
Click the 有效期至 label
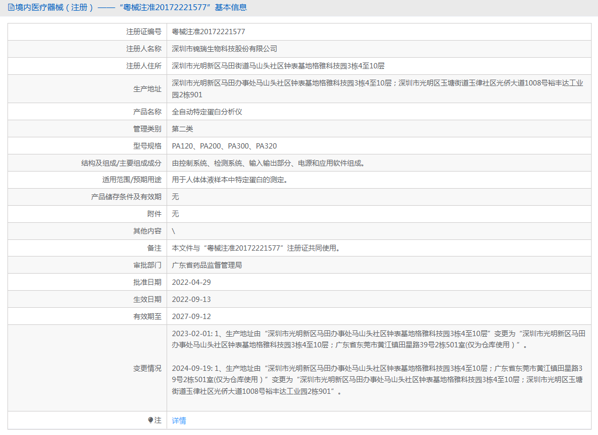(x=147, y=317)
